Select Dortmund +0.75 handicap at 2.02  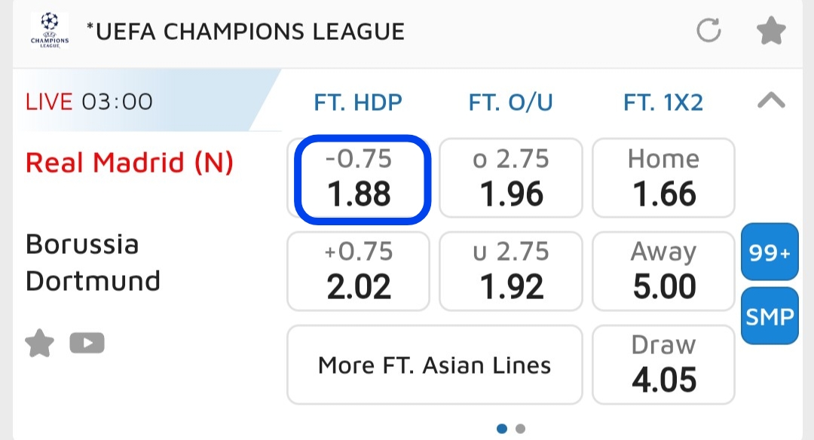click(x=359, y=270)
